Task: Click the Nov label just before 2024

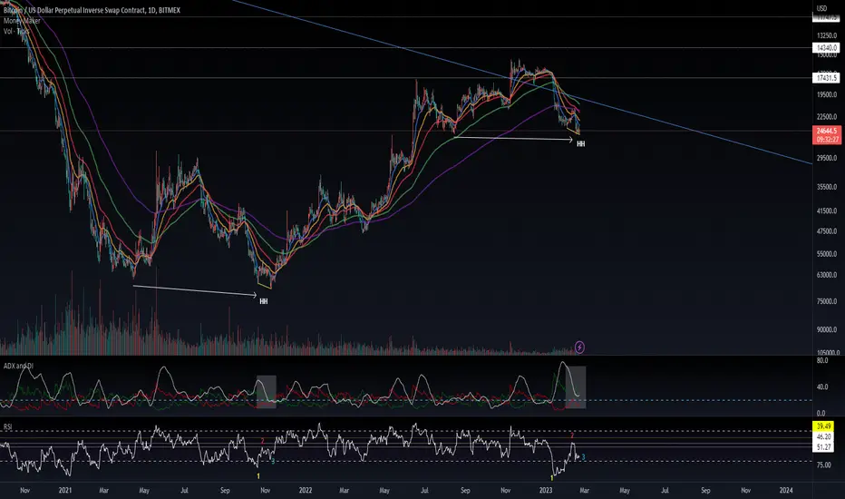Action: point(746,490)
